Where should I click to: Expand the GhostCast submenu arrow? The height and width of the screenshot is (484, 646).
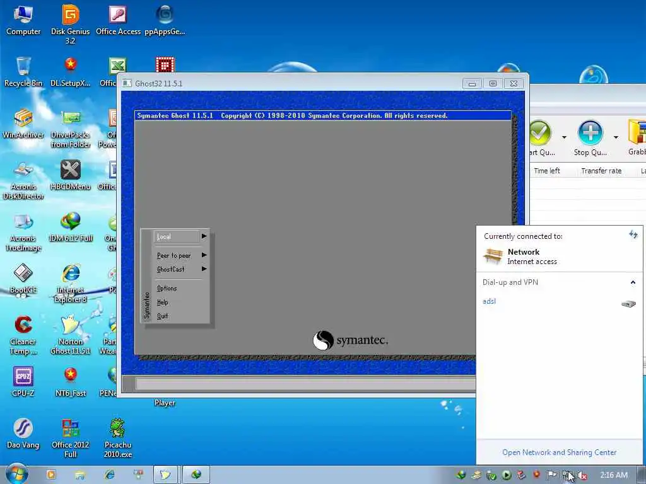click(x=204, y=268)
